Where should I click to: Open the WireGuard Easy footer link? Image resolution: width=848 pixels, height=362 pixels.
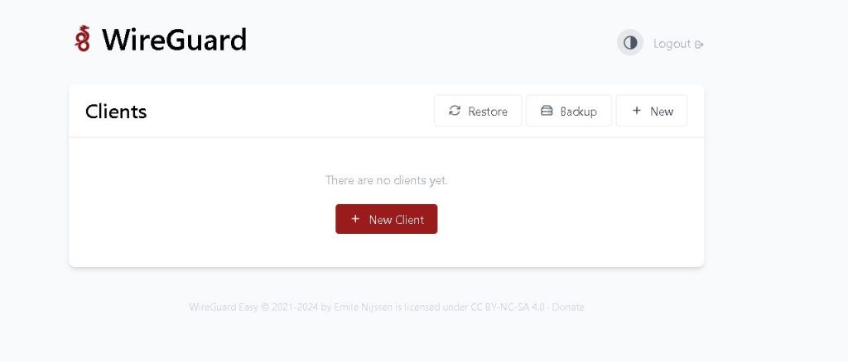(224, 307)
